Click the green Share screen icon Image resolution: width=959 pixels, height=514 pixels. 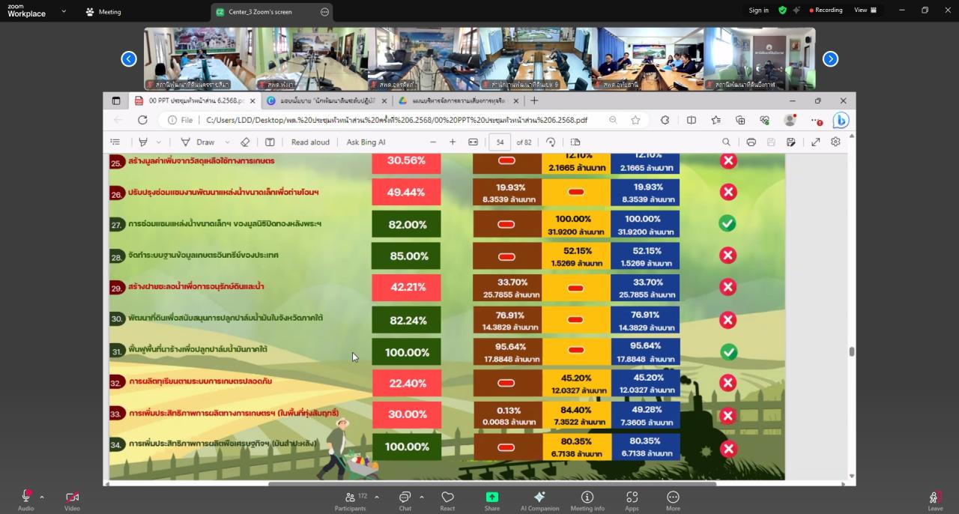point(491,498)
